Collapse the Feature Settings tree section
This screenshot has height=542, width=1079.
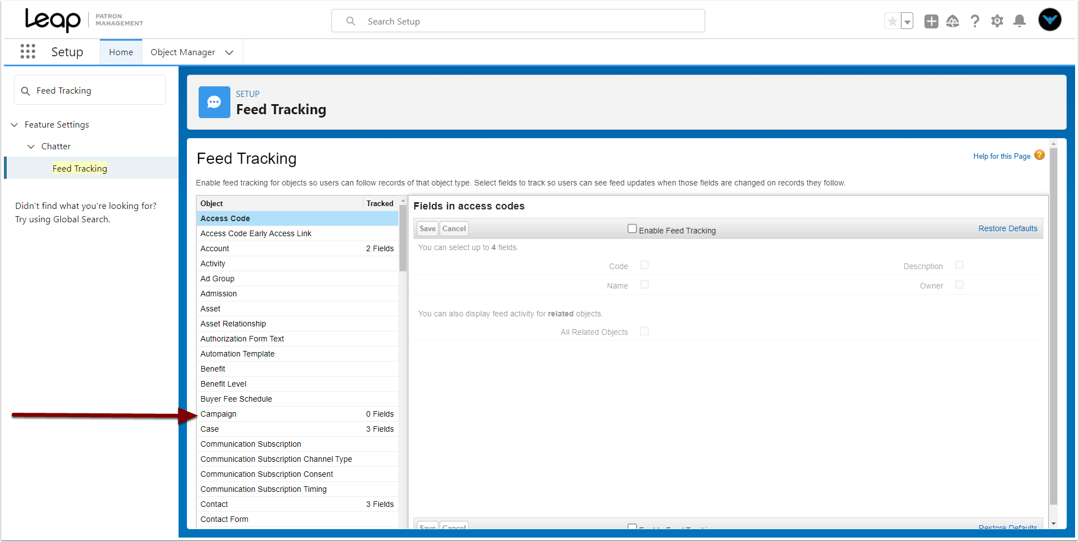tap(15, 125)
